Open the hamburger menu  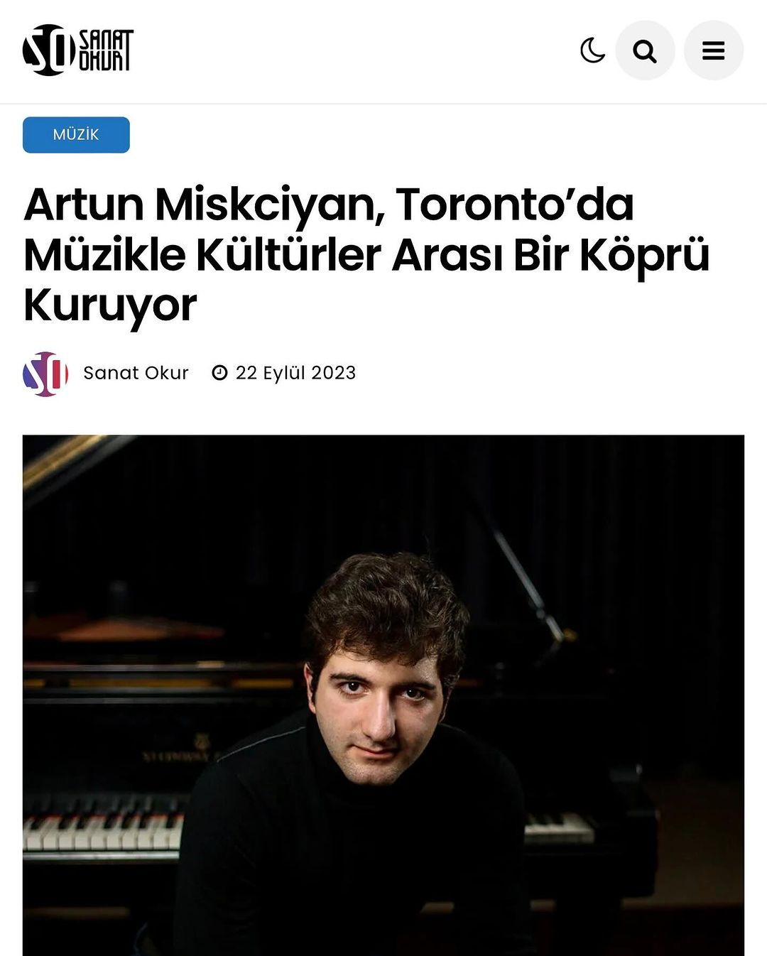[x=713, y=50]
